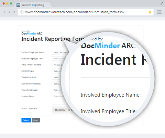
Task: Click the Date/Time of Incident label
Action: (31, 65)
